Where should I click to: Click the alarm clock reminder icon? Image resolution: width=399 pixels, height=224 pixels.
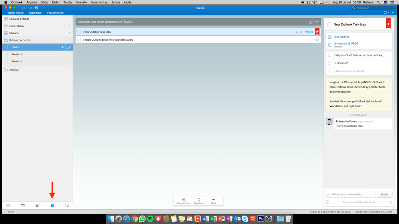tap(330, 45)
